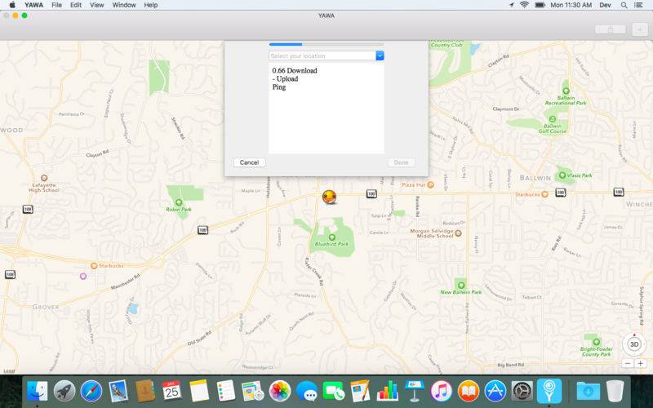This screenshot has height=408, width=653.
Task: Select Vlasis Park marker on map
Action: (562, 175)
